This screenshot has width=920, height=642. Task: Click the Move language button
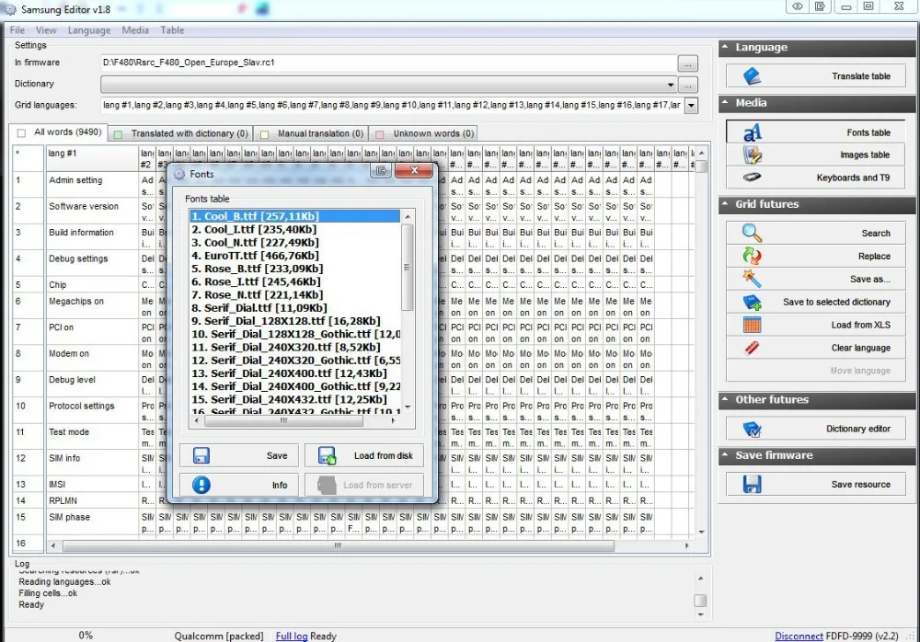click(x=815, y=371)
